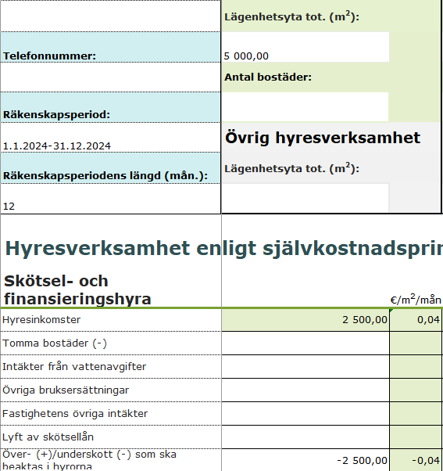The width and height of the screenshot is (443, 471).
Task: Click the Övriga bruksersättningar amount cell
Action: pyautogui.click(x=305, y=390)
